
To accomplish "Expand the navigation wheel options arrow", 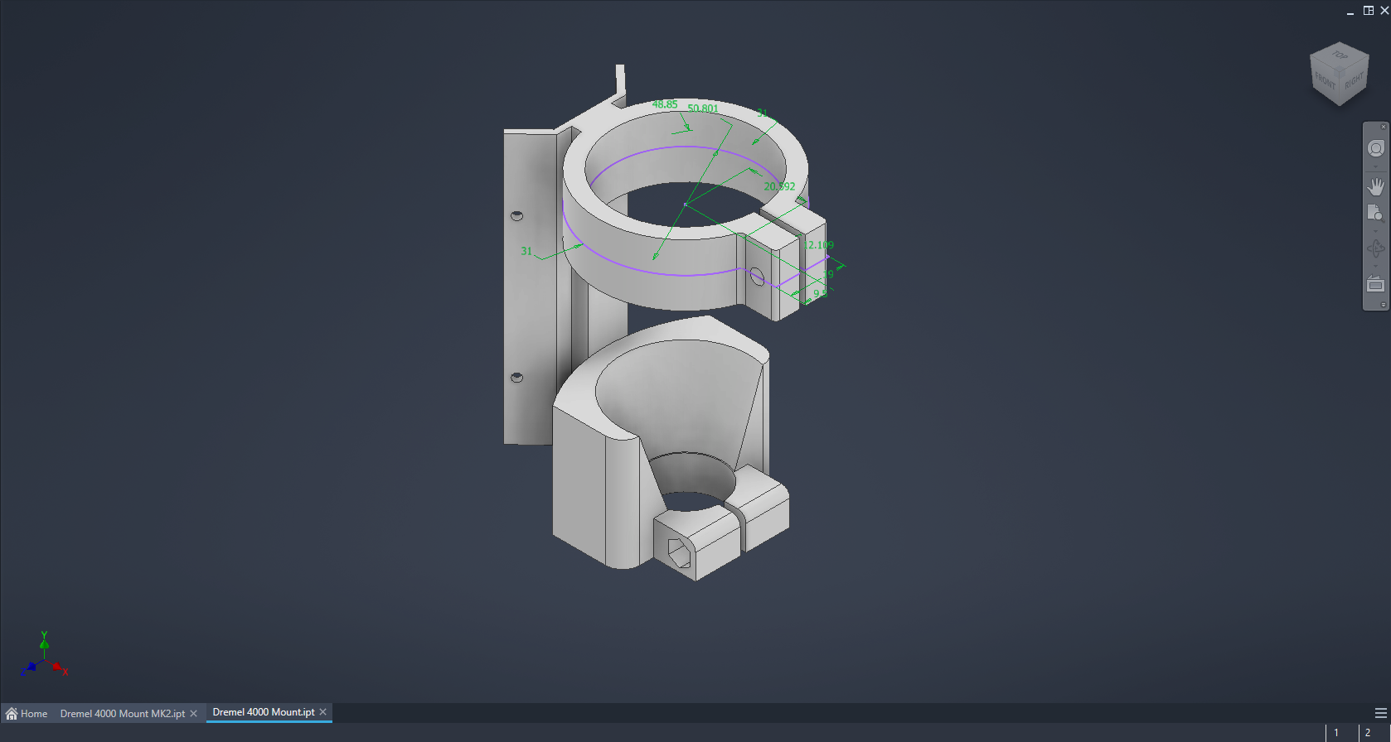I will click(1375, 166).
